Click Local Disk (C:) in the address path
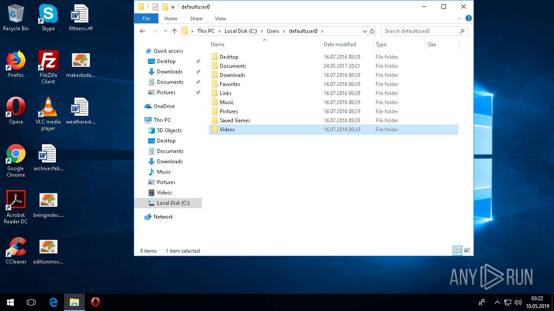This screenshot has width=554, height=311. coord(241,31)
